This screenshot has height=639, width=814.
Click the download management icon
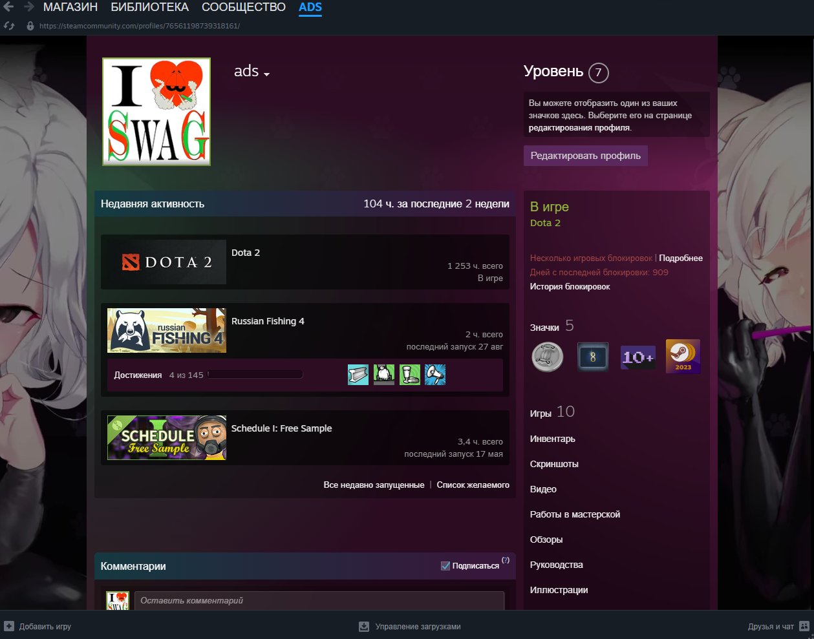(x=364, y=626)
